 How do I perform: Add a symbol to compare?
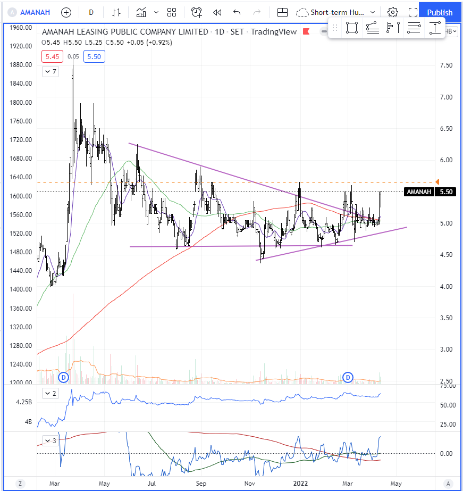[66, 13]
